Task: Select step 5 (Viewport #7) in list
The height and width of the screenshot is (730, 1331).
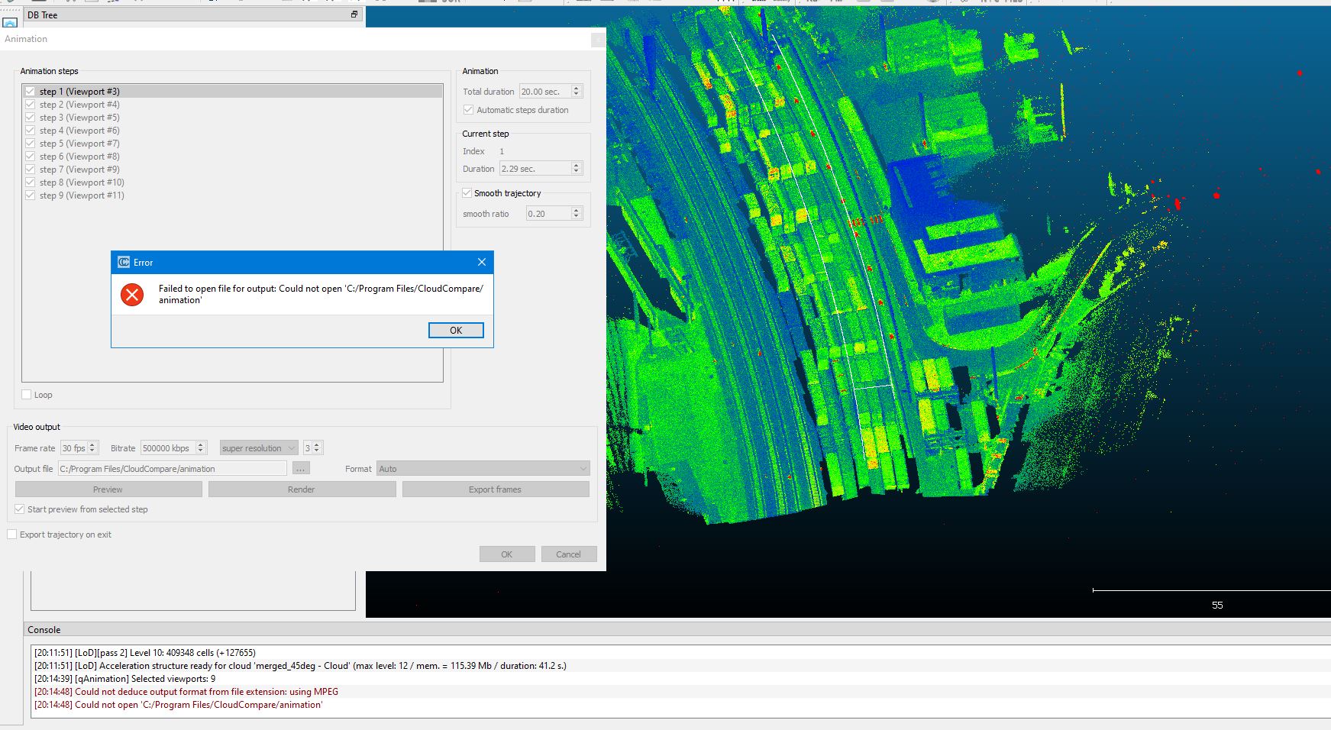Action: click(79, 144)
